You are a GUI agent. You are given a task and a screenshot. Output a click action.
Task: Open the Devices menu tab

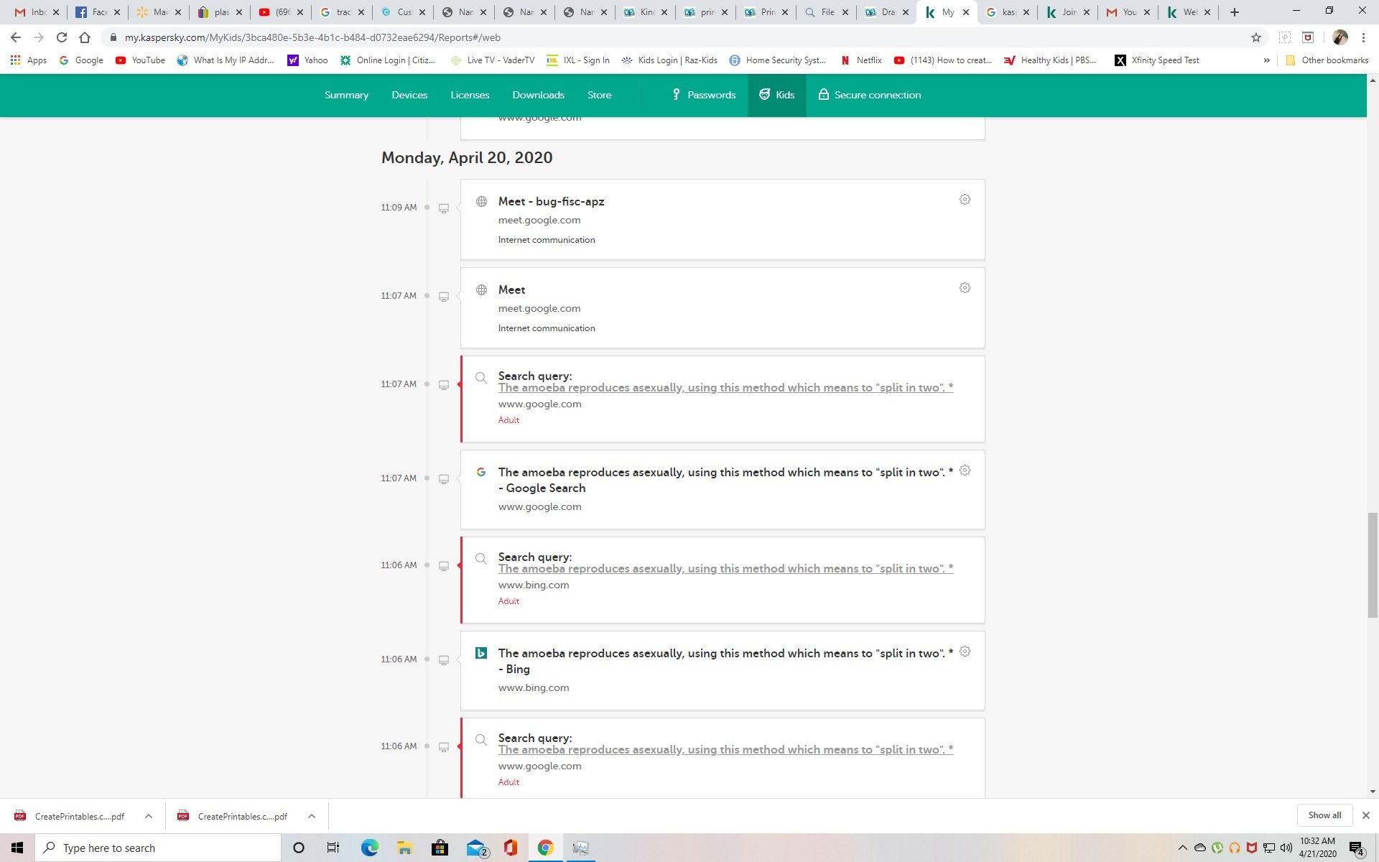(x=409, y=95)
